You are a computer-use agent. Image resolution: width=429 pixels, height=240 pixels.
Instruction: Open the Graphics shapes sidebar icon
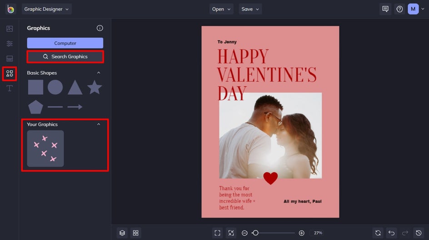point(10,74)
